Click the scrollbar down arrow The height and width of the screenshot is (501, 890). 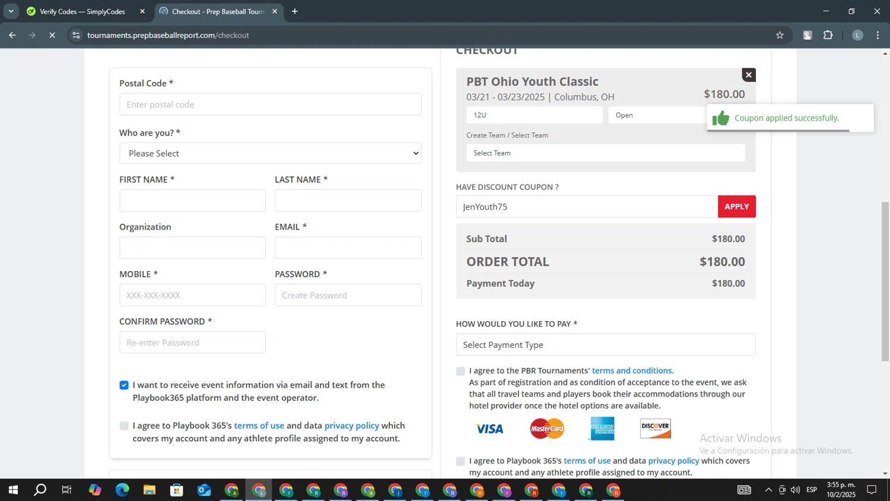click(885, 474)
